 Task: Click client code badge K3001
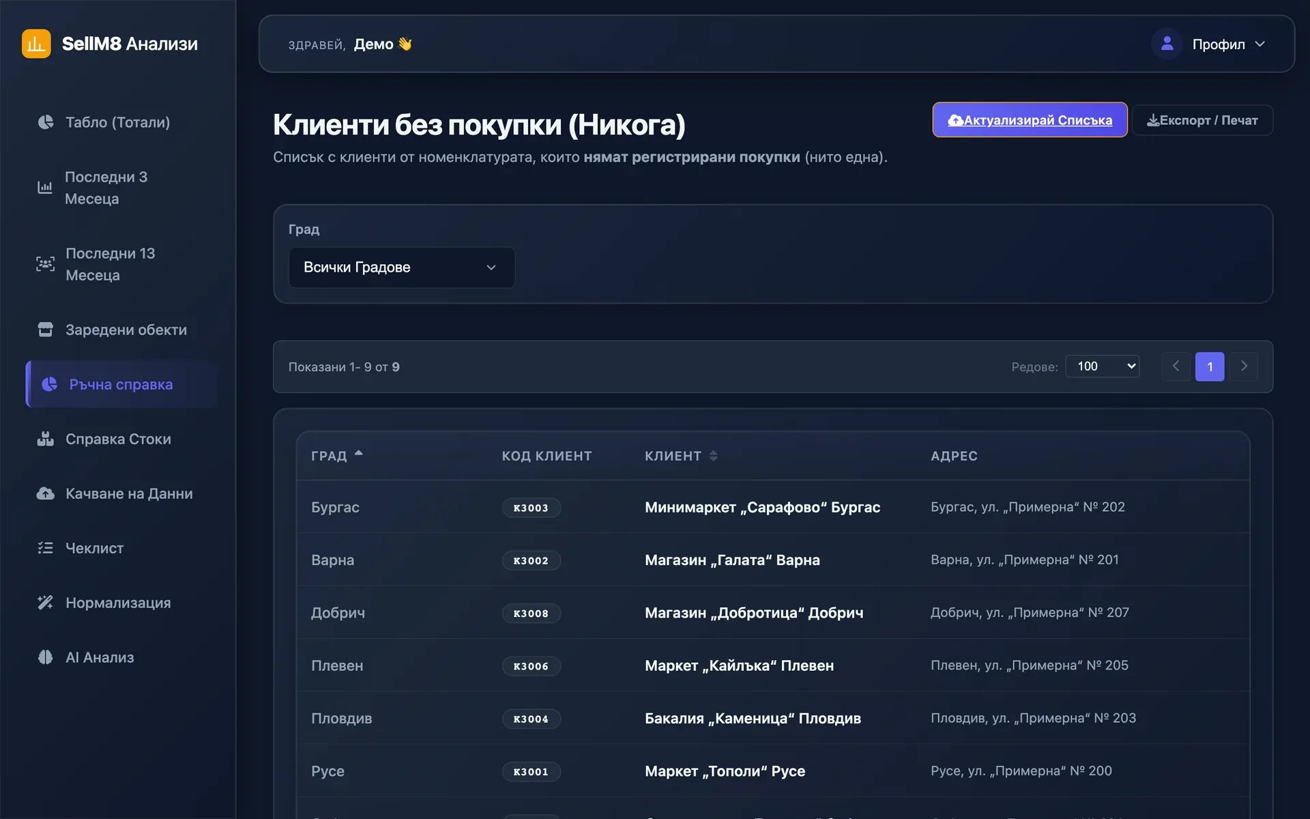click(x=531, y=771)
